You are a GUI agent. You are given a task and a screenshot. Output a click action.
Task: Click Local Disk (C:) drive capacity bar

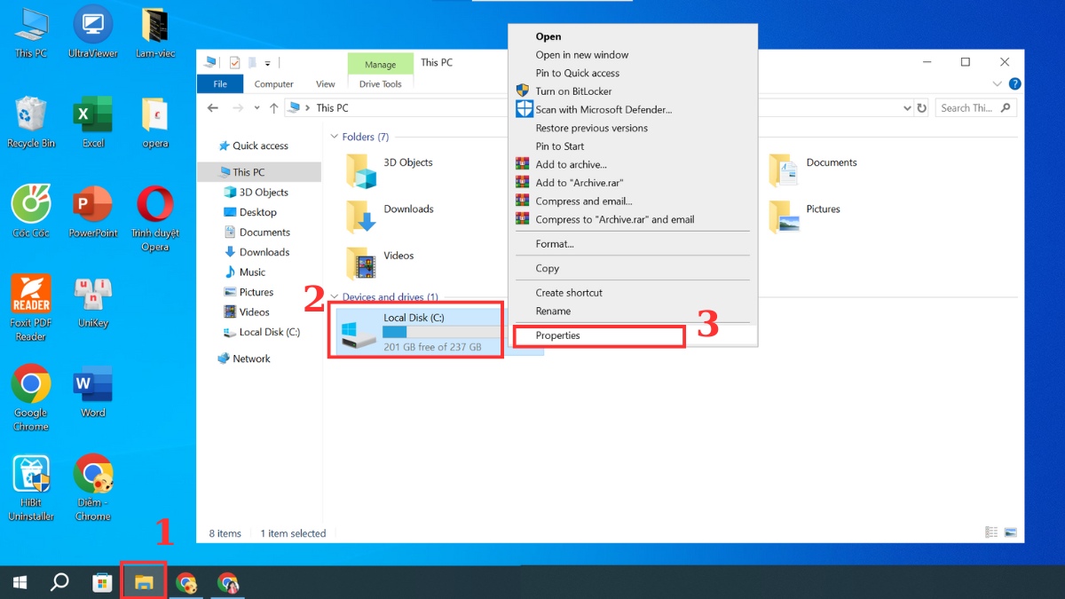pyautogui.click(x=441, y=332)
